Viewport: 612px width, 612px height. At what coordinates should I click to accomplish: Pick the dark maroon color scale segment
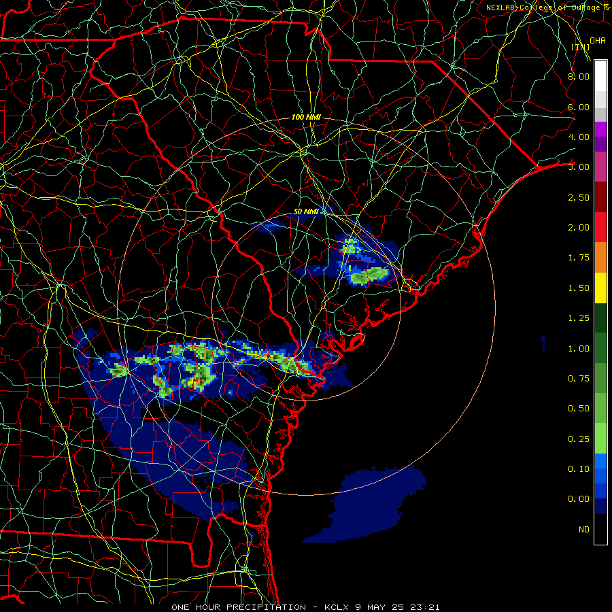[x=600, y=197]
